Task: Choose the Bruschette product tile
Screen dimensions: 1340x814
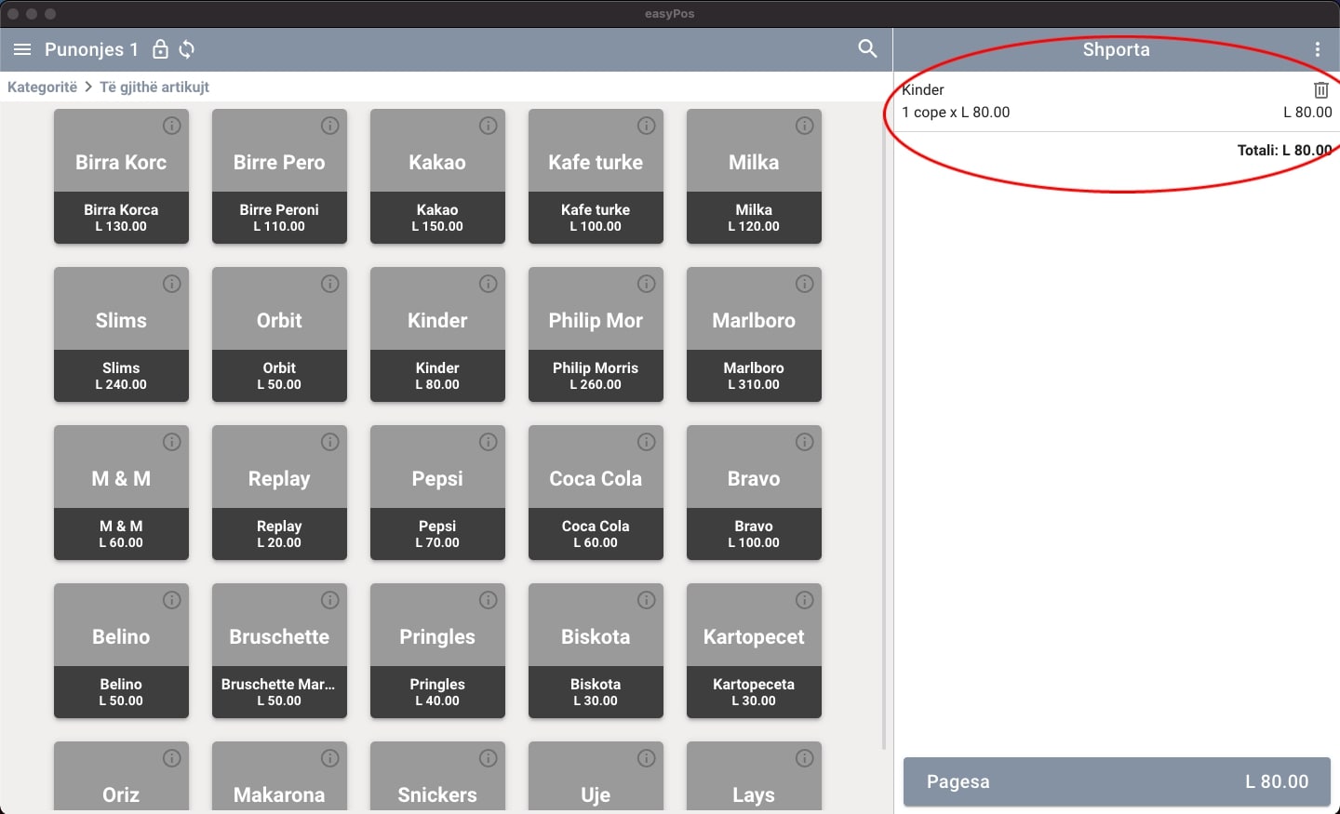Action: pyautogui.click(x=279, y=651)
